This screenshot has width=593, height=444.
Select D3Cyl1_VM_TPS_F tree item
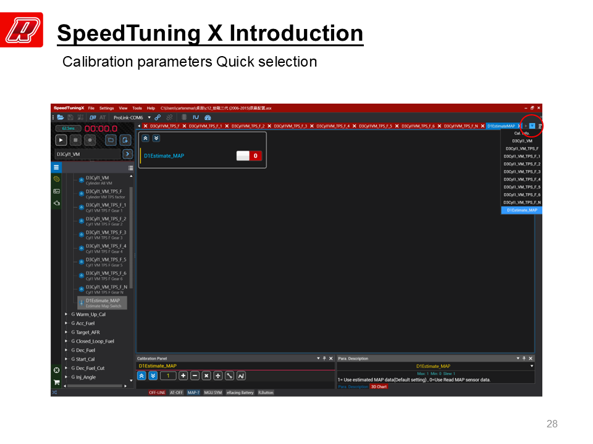pos(103,194)
